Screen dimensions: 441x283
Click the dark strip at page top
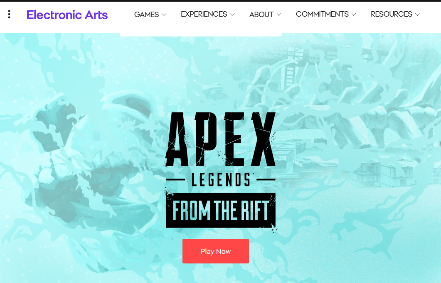[x=220, y=1]
